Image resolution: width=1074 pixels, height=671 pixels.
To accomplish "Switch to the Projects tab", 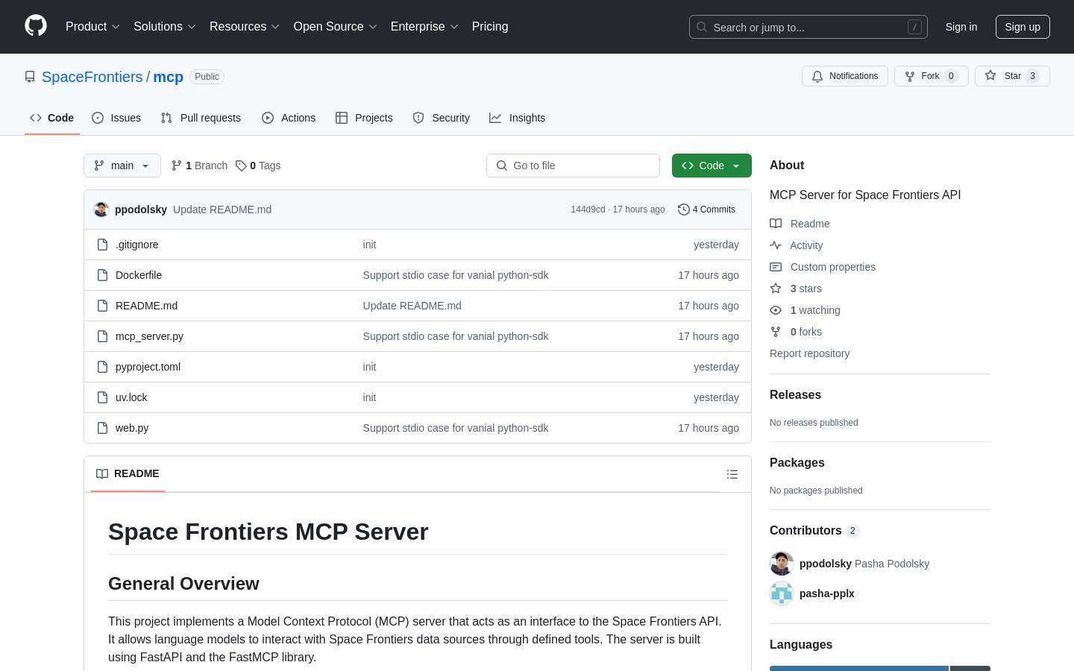I will point(364,118).
